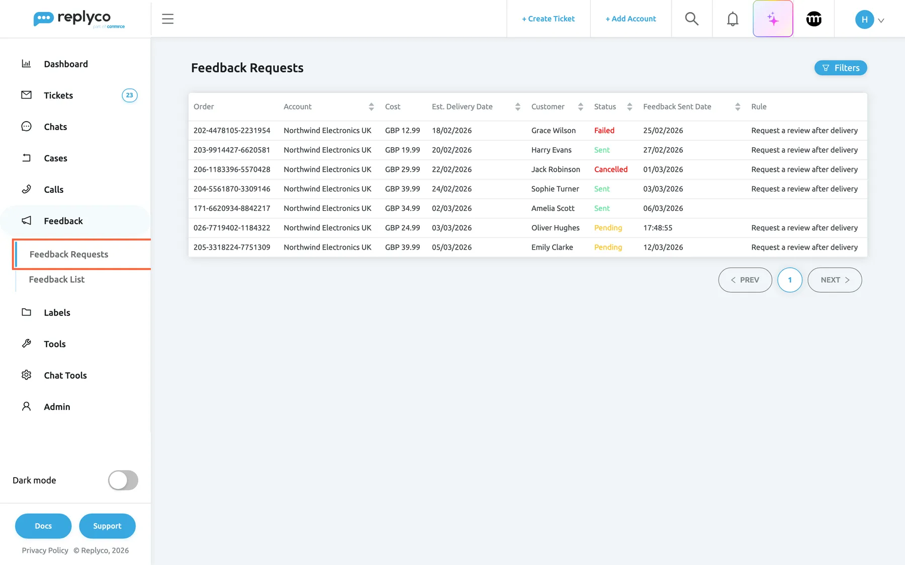
Task: Select page 1 in pagination
Action: 790,280
